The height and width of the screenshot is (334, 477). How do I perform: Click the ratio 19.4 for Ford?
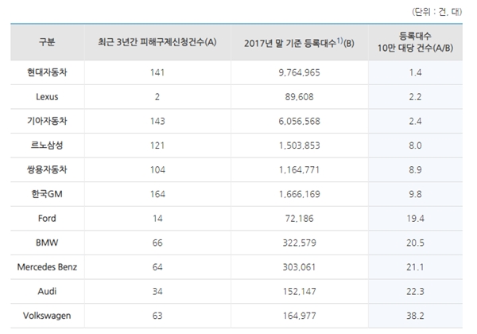coord(415,219)
